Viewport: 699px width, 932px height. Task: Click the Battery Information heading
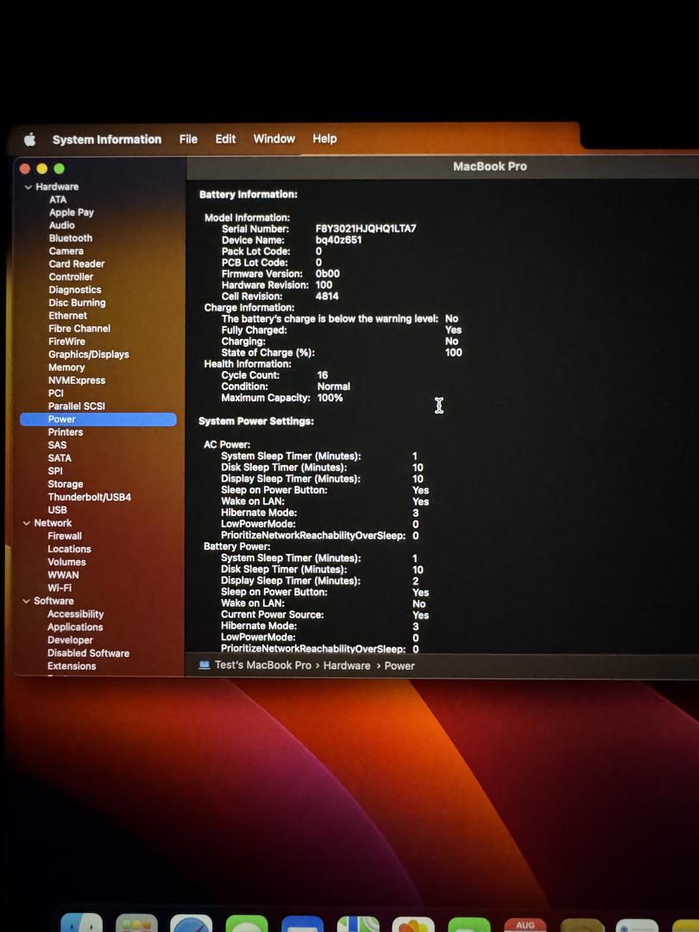pos(249,195)
